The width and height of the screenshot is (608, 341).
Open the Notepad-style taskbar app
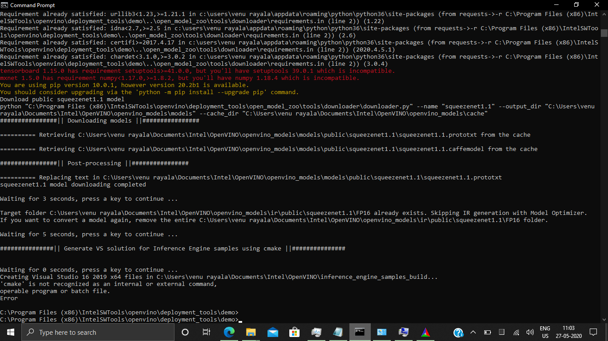[338, 332]
